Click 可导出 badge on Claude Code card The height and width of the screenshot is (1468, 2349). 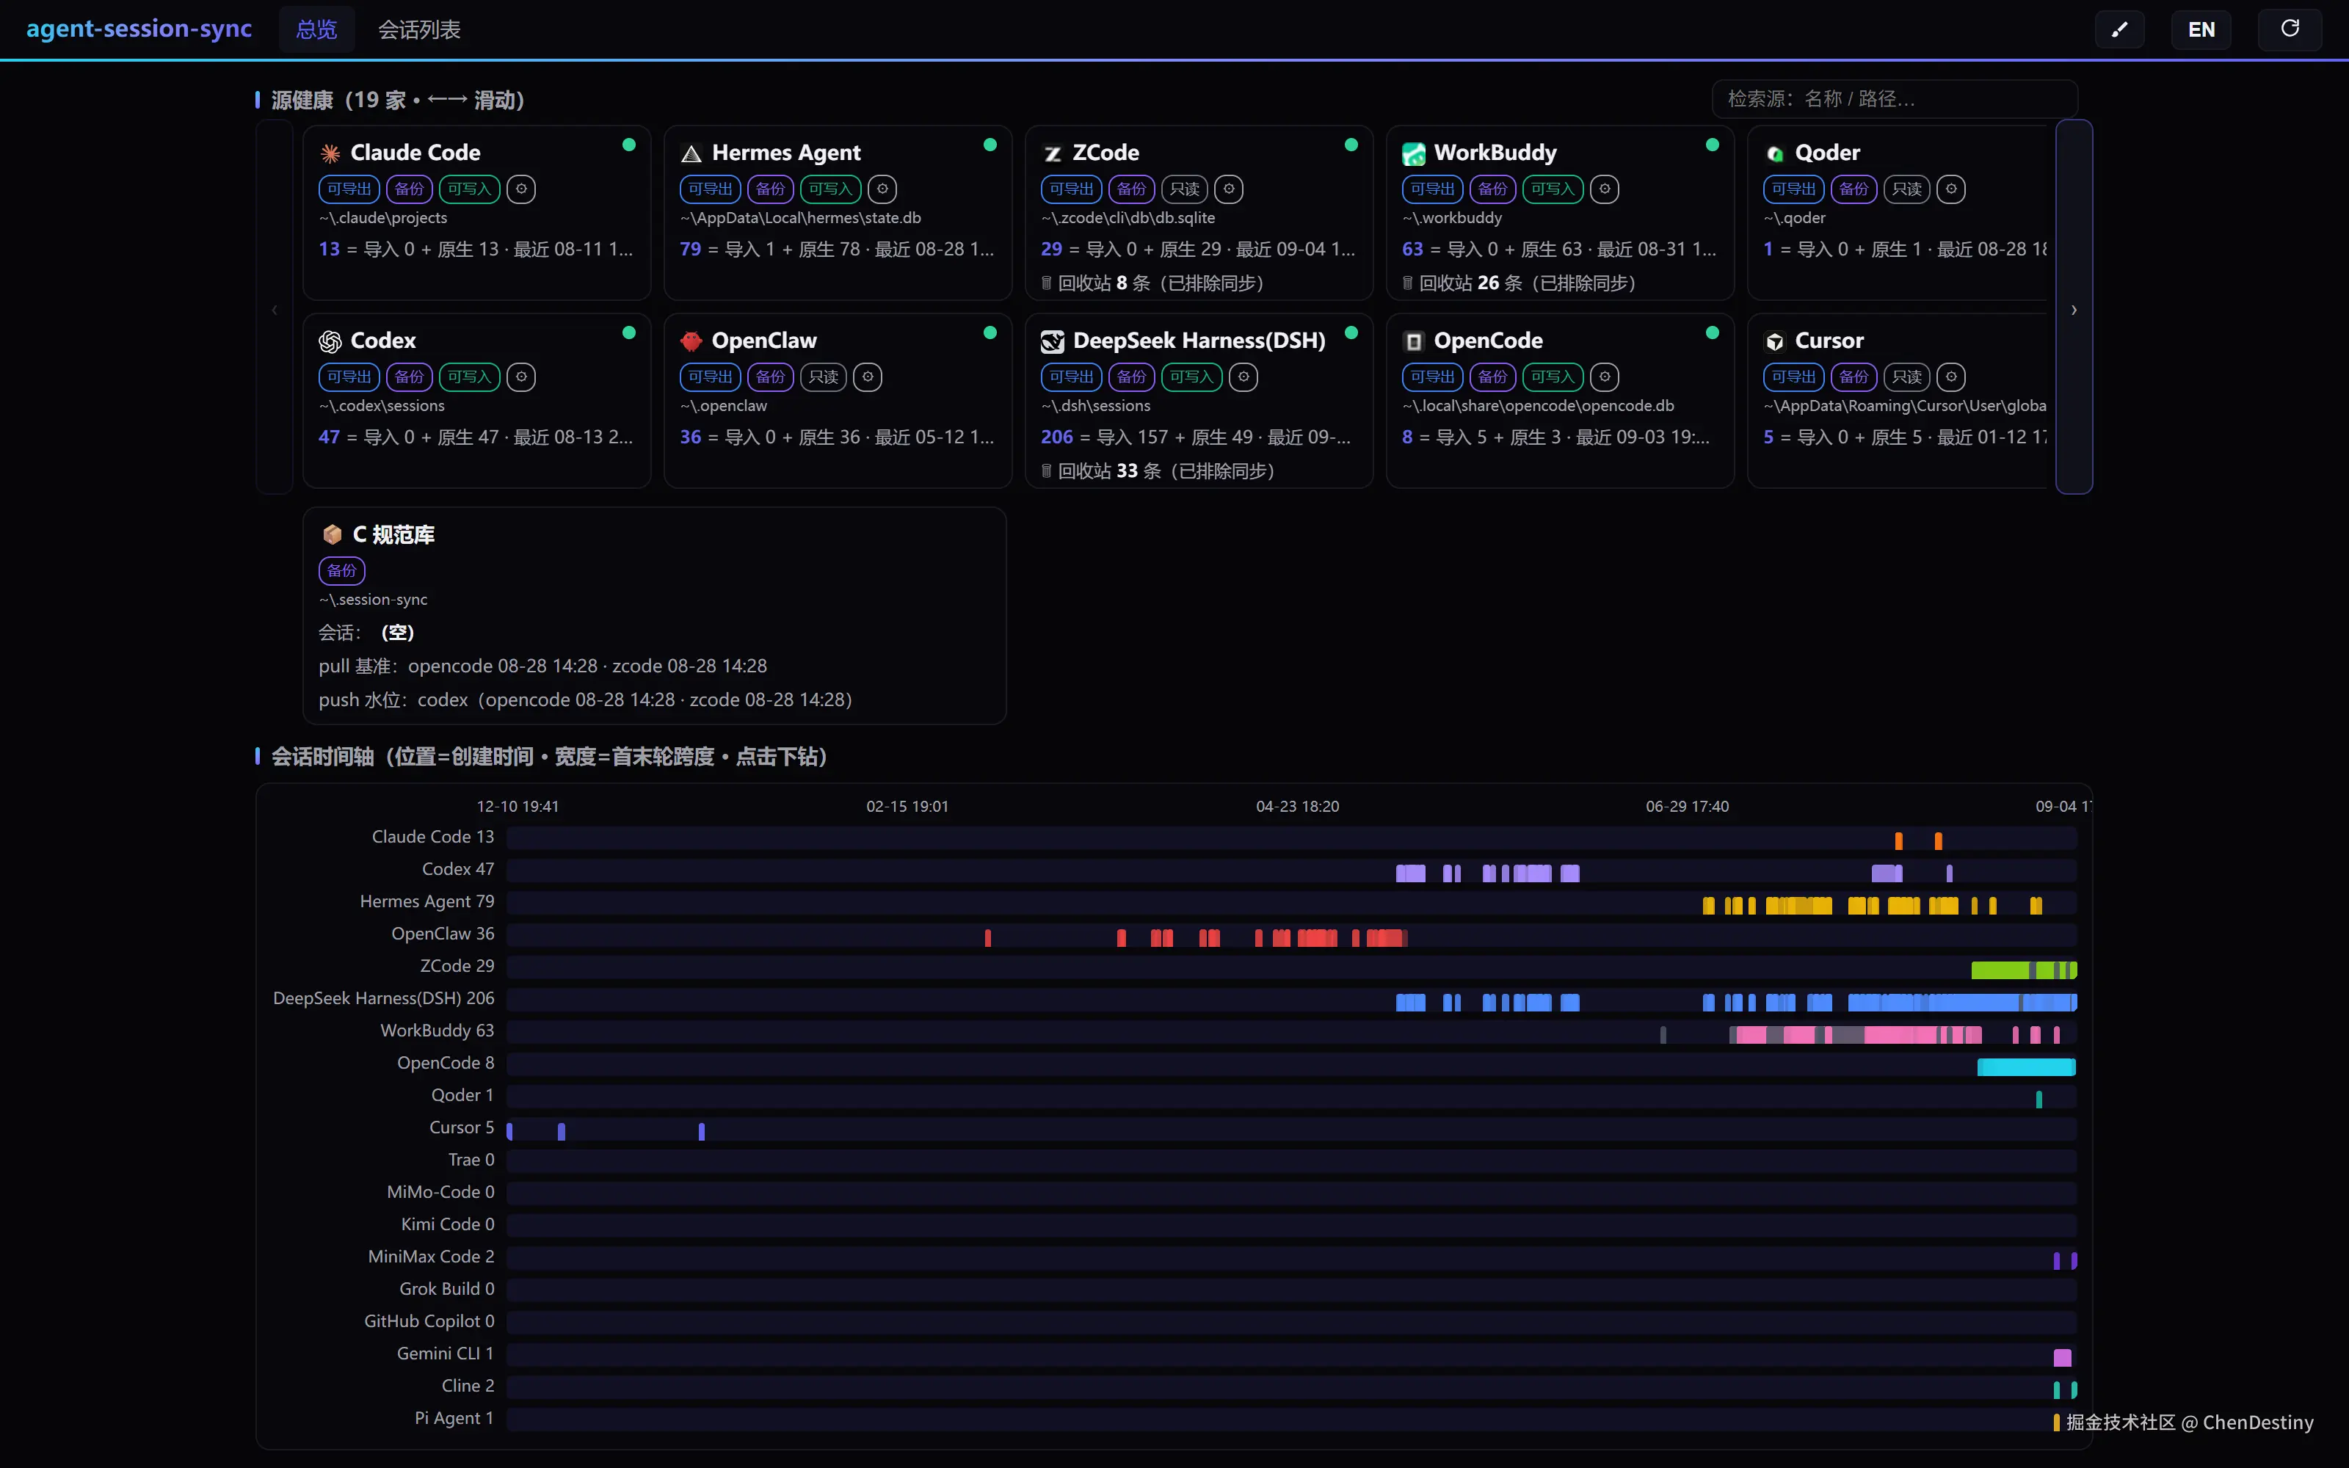pos(349,189)
